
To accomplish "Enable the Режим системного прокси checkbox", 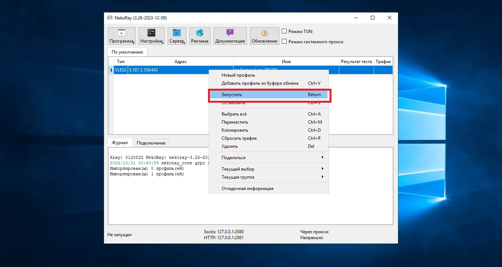I will point(284,42).
